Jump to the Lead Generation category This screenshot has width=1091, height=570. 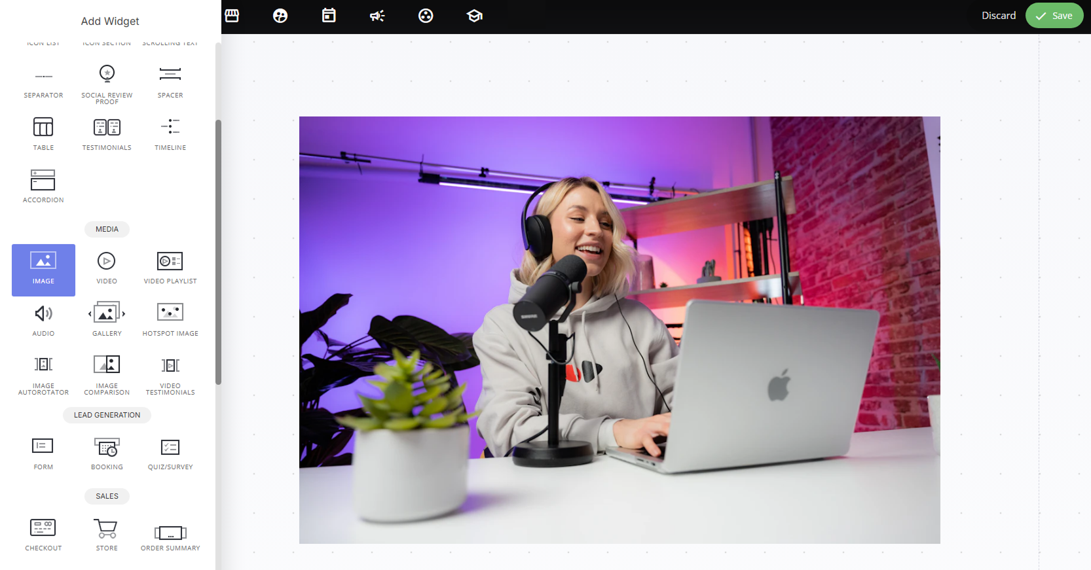click(107, 415)
